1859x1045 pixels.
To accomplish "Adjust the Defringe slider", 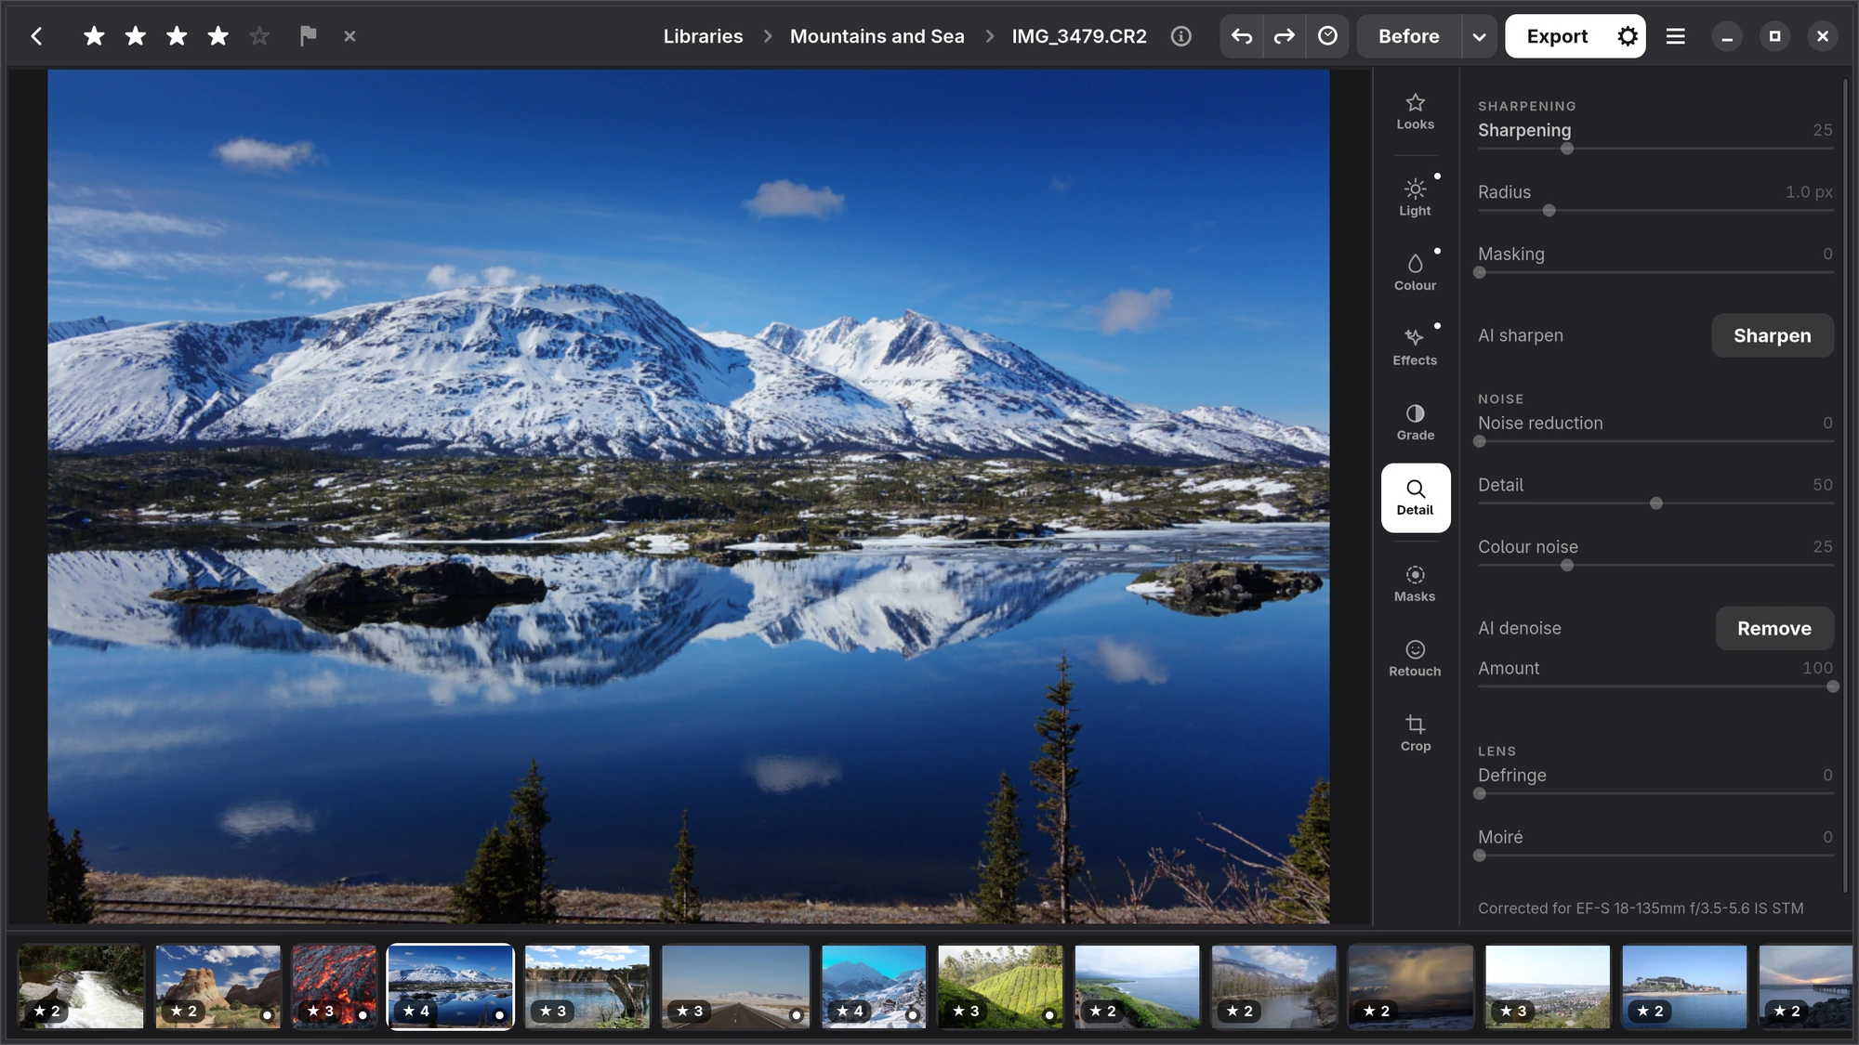I will click(x=1655, y=793).
